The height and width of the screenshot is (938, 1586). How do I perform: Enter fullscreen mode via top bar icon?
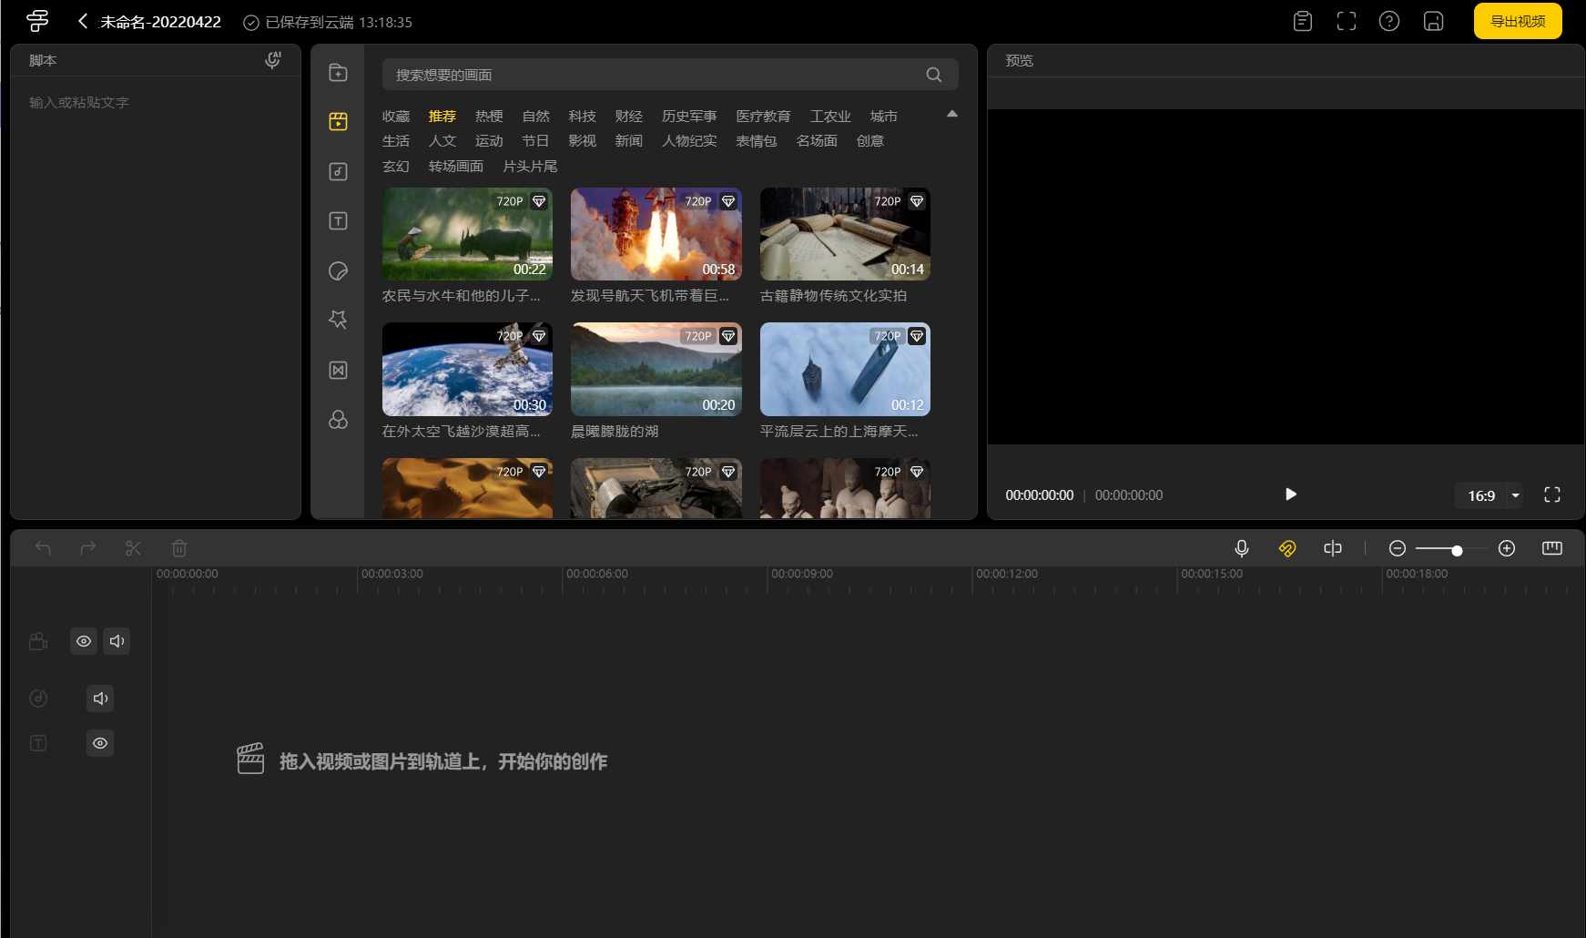pos(1347,21)
